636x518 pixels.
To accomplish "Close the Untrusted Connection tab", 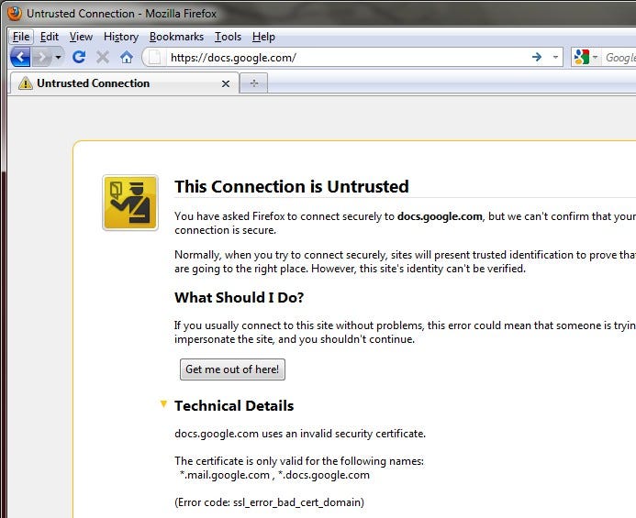I will [x=226, y=84].
